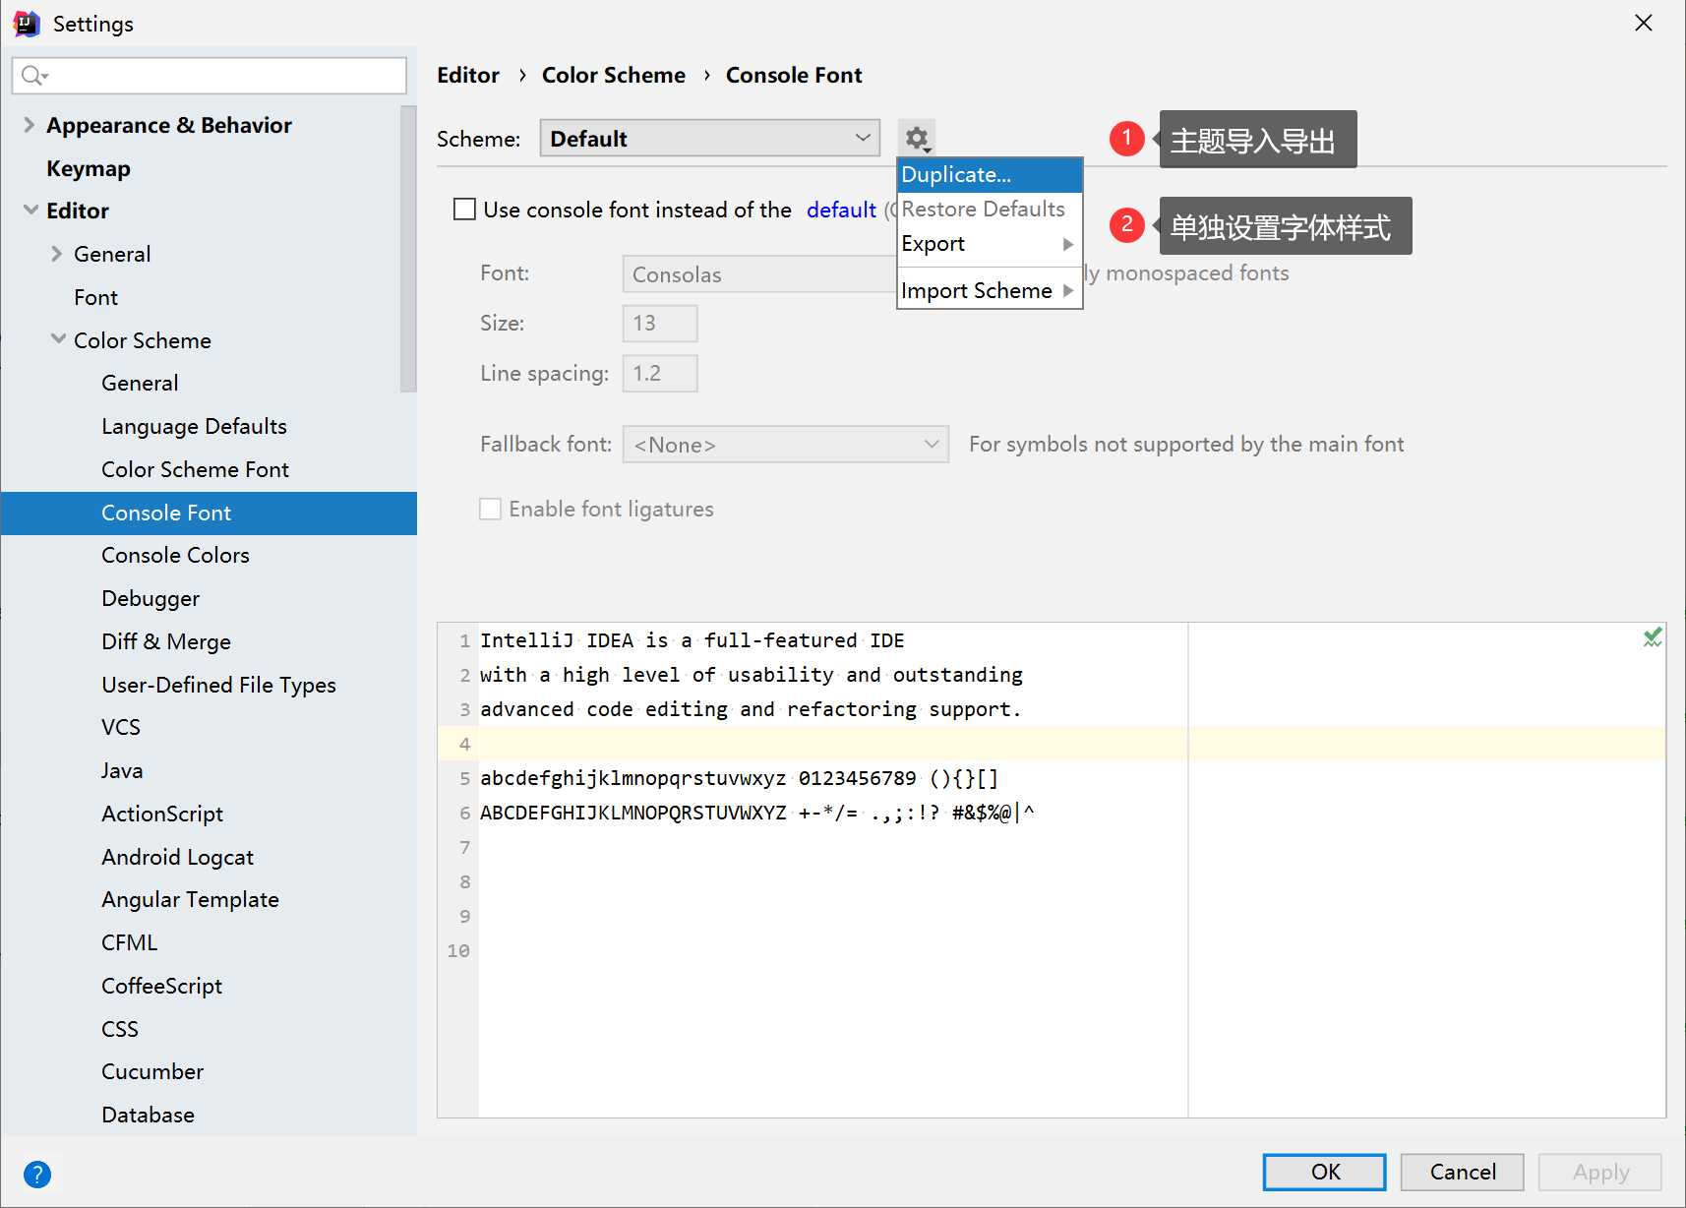Click preview line starting with 'abcdefghijklmnopqrstuvwxyz'

click(739, 778)
